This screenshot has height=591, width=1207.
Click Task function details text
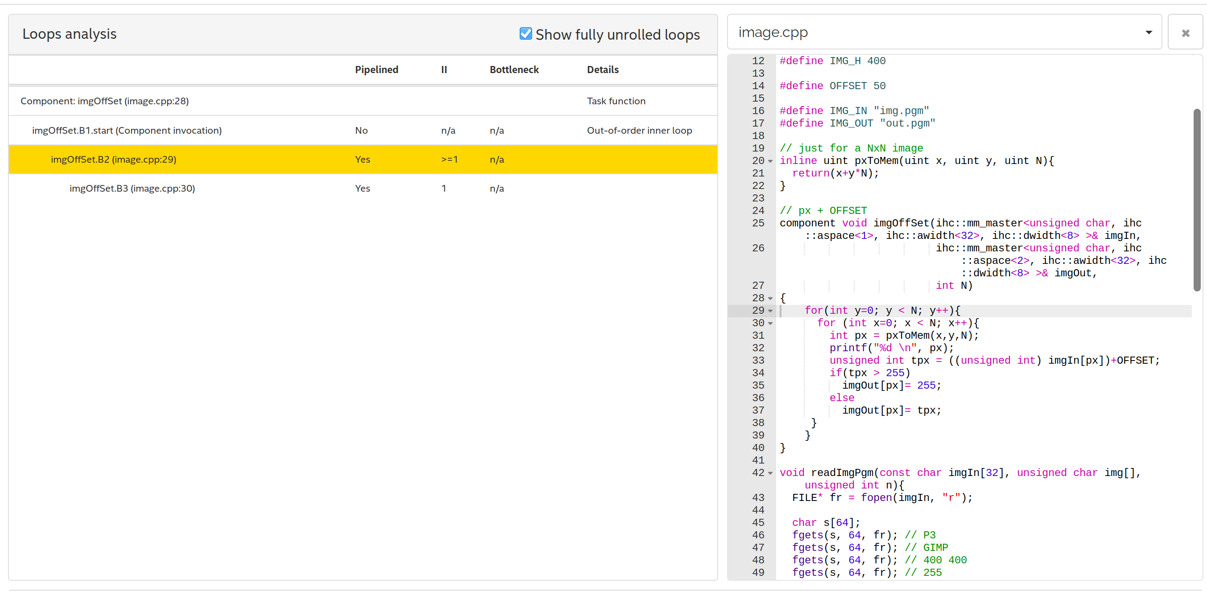[616, 101]
